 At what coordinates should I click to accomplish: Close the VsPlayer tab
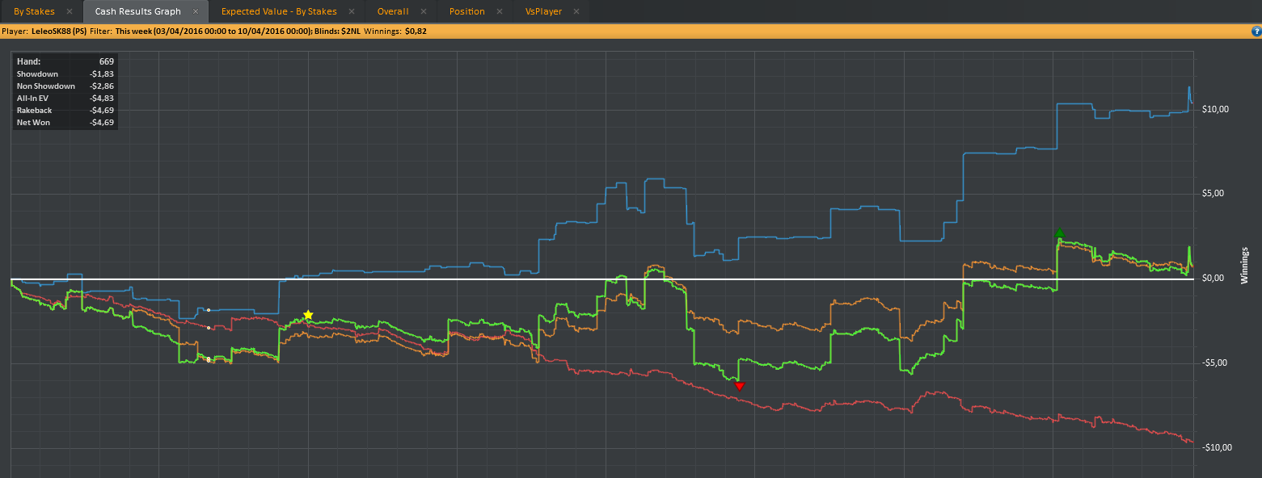pyautogui.click(x=576, y=11)
